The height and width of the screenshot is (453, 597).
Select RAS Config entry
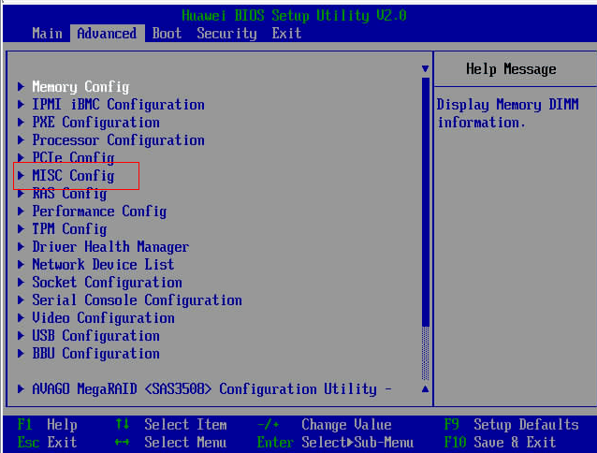[x=69, y=194]
